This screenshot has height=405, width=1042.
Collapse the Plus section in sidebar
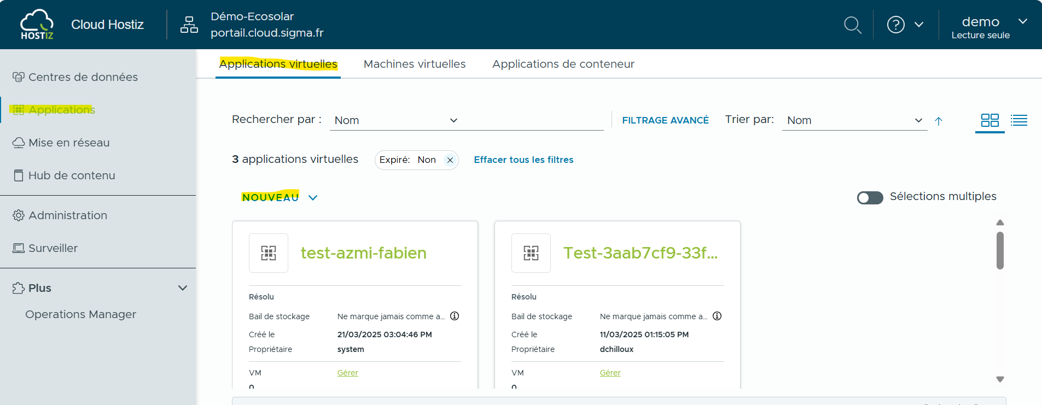click(x=183, y=288)
